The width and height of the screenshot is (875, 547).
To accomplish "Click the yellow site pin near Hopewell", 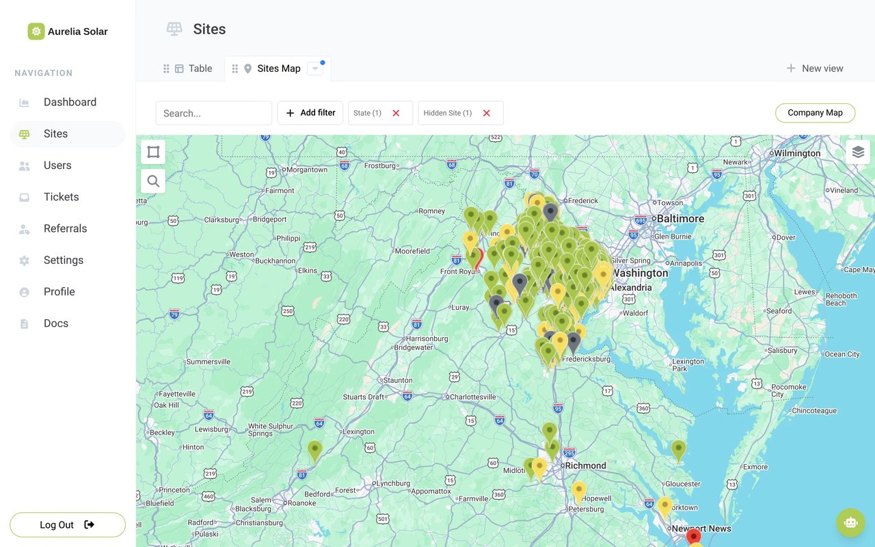I will pyautogui.click(x=579, y=492).
